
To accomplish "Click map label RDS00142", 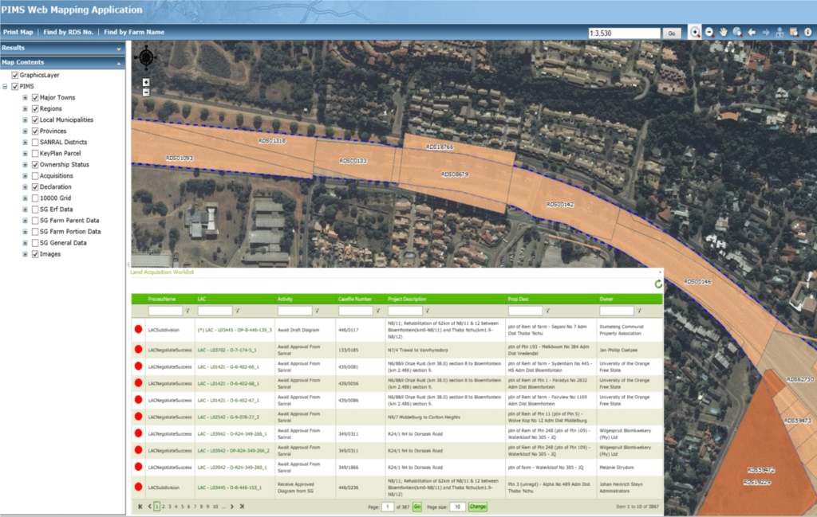I will pyautogui.click(x=560, y=205).
